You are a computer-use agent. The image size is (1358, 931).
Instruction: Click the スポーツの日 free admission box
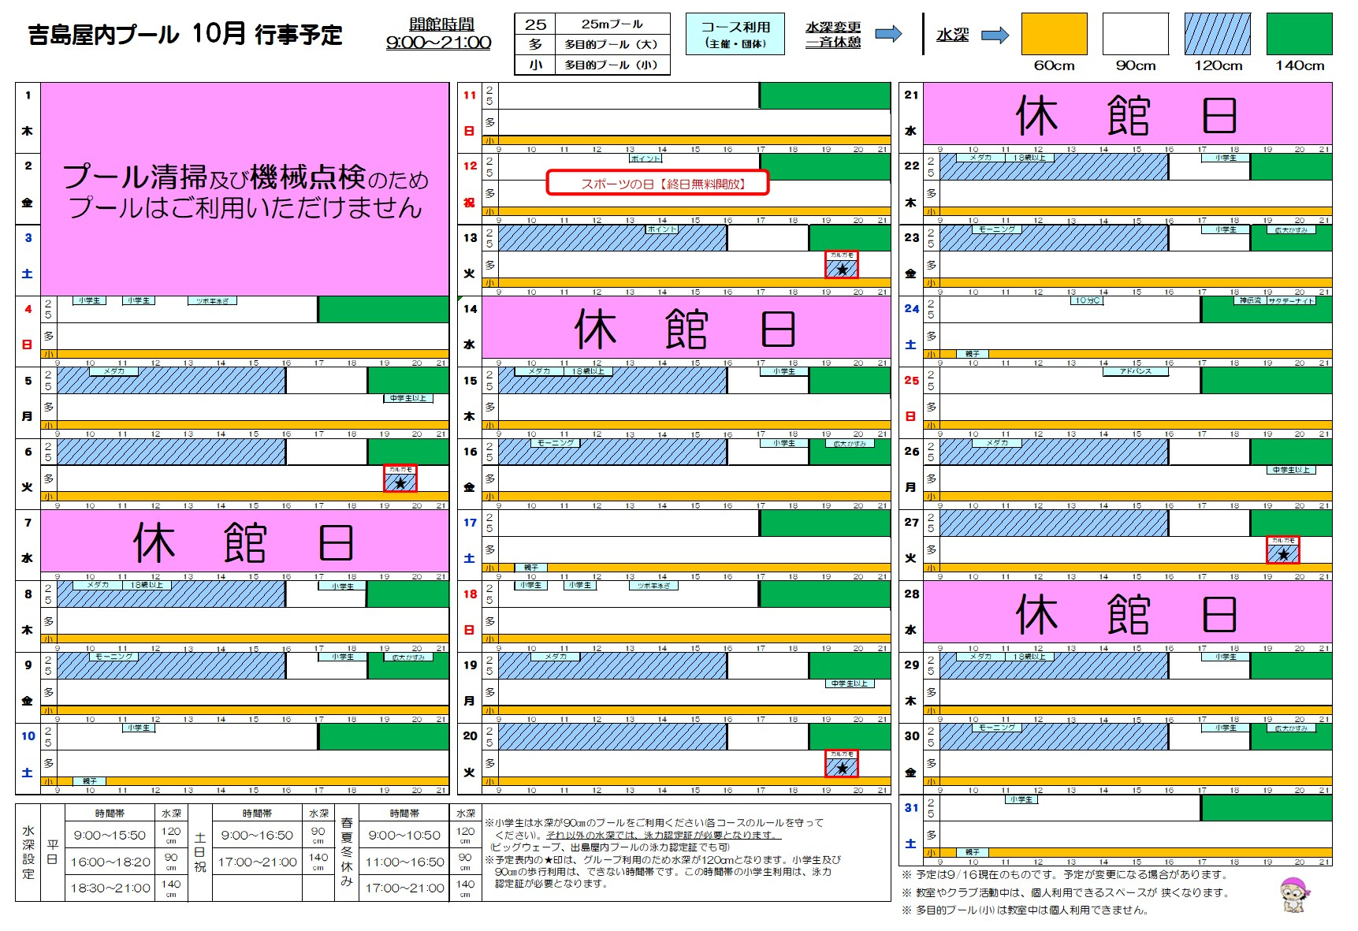click(657, 183)
